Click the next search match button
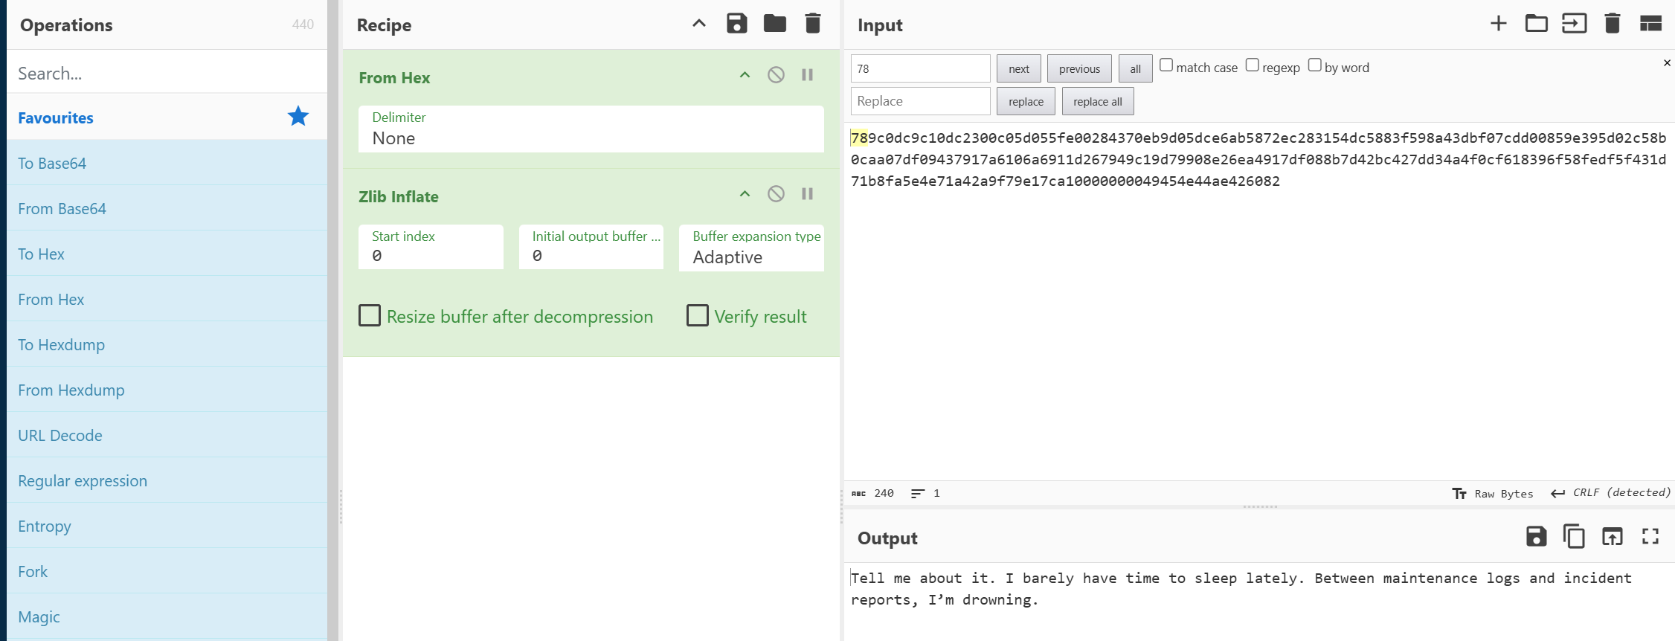Viewport: 1675px width, 641px height. click(1018, 69)
